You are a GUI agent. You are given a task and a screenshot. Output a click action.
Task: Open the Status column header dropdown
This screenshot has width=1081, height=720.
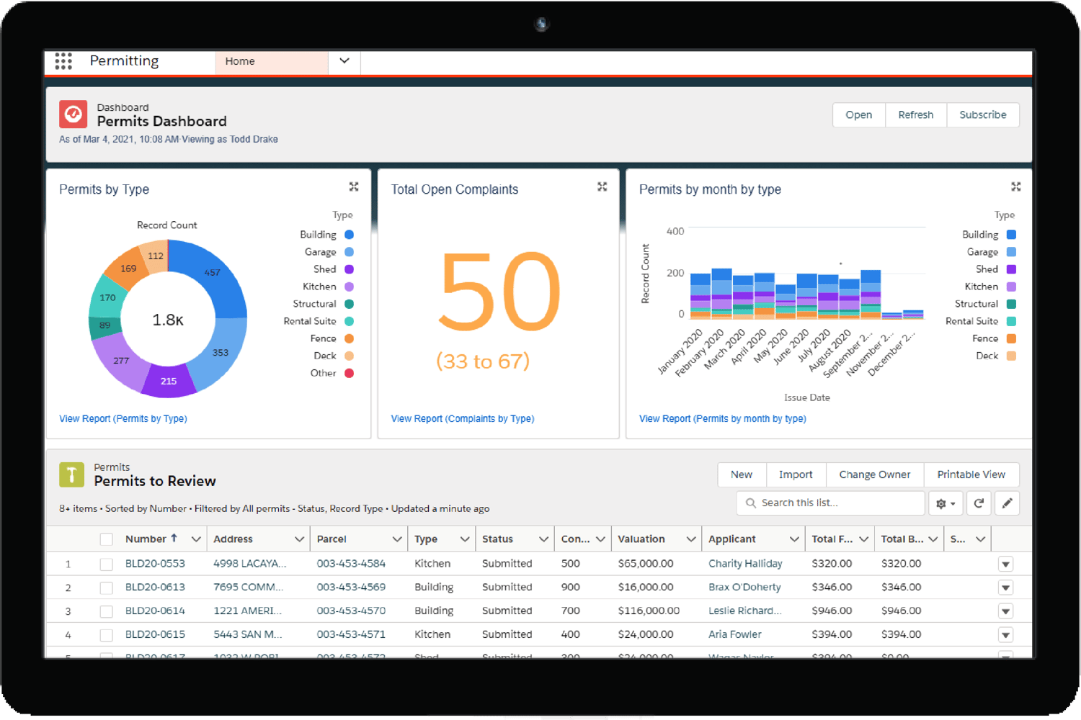(x=544, y=539)
